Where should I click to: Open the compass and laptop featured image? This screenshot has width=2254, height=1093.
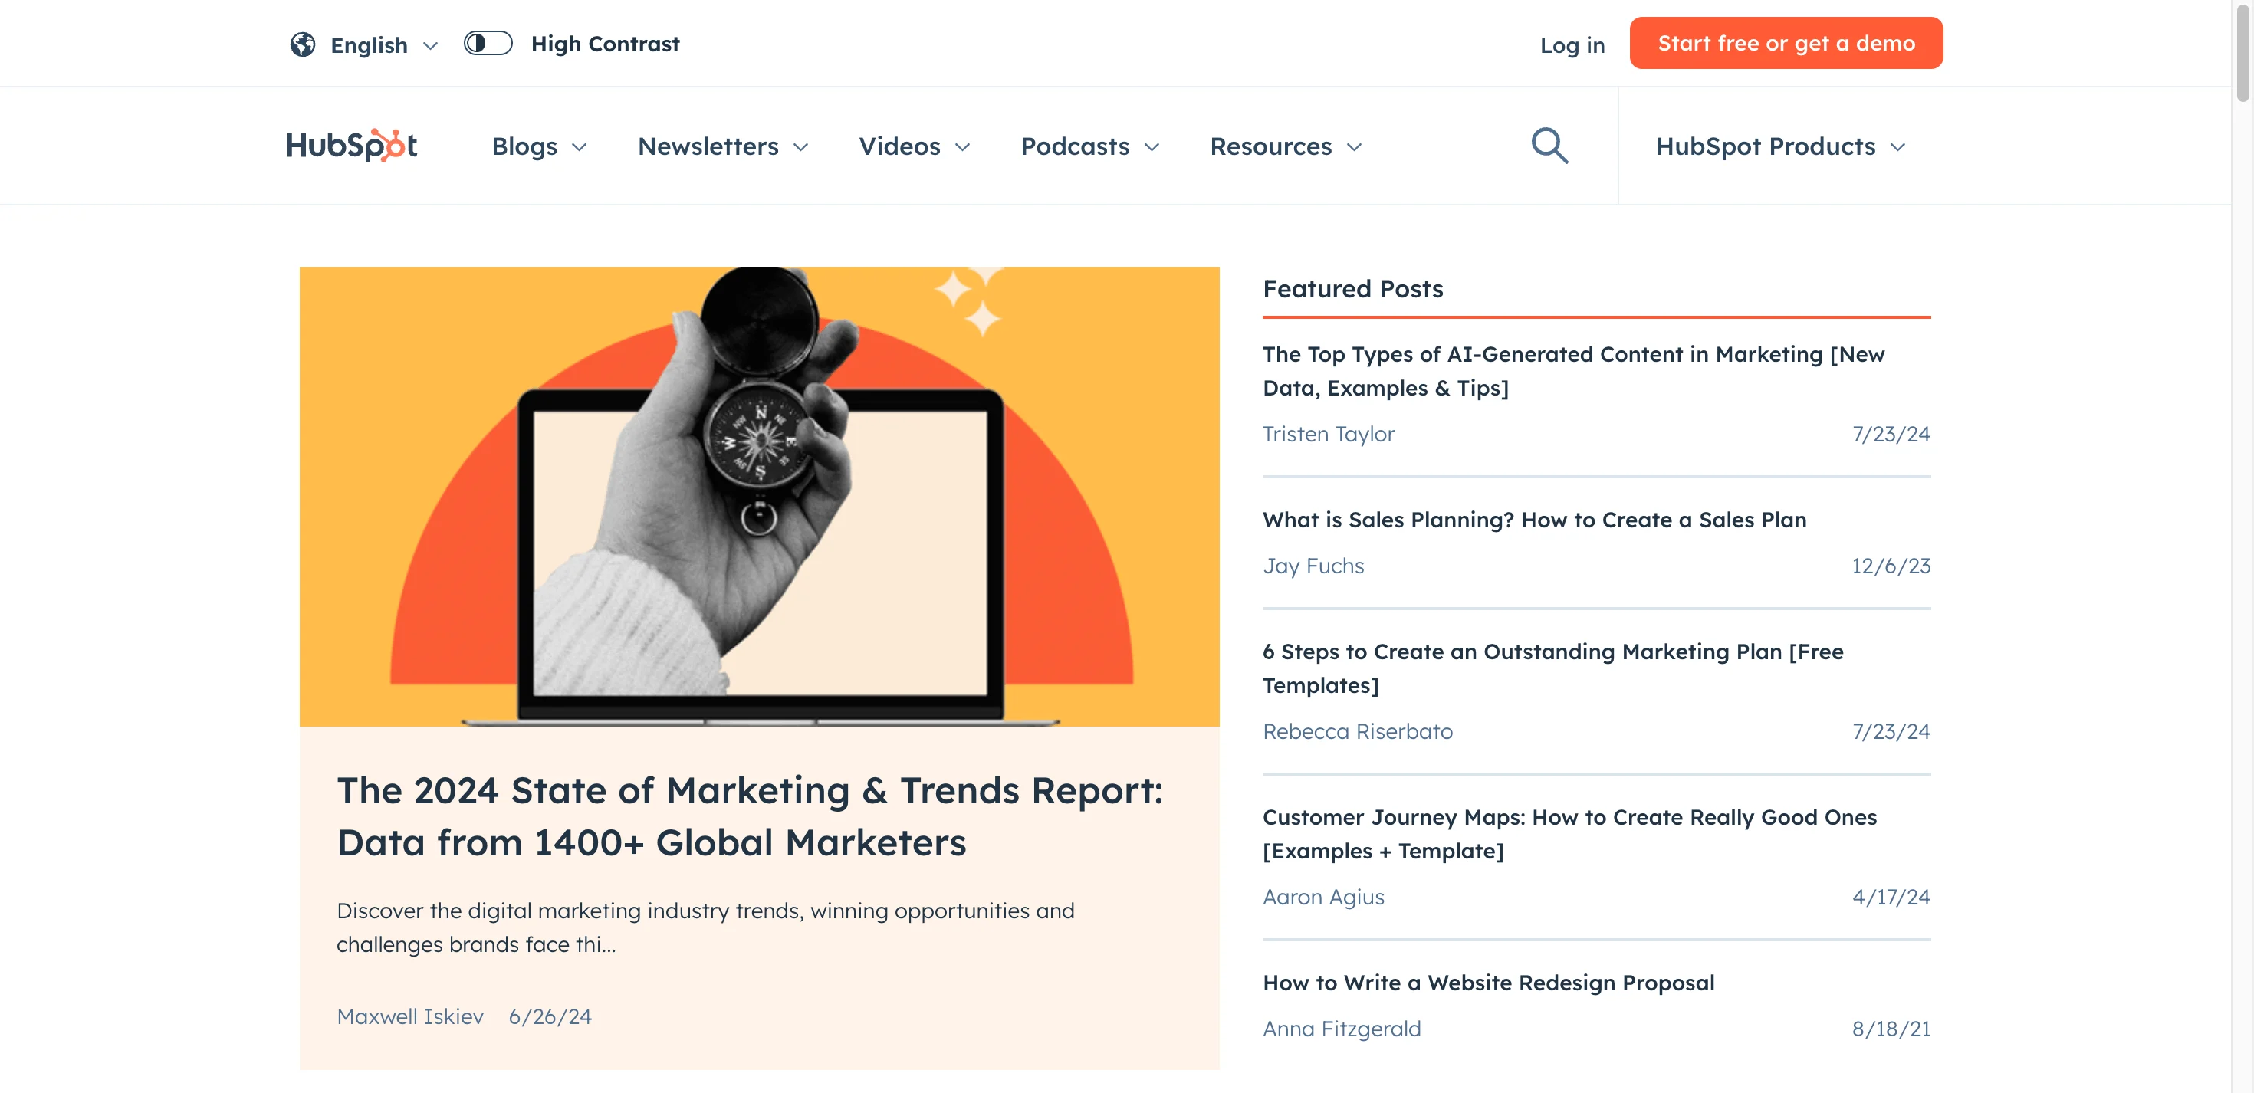tap(759, 496)
